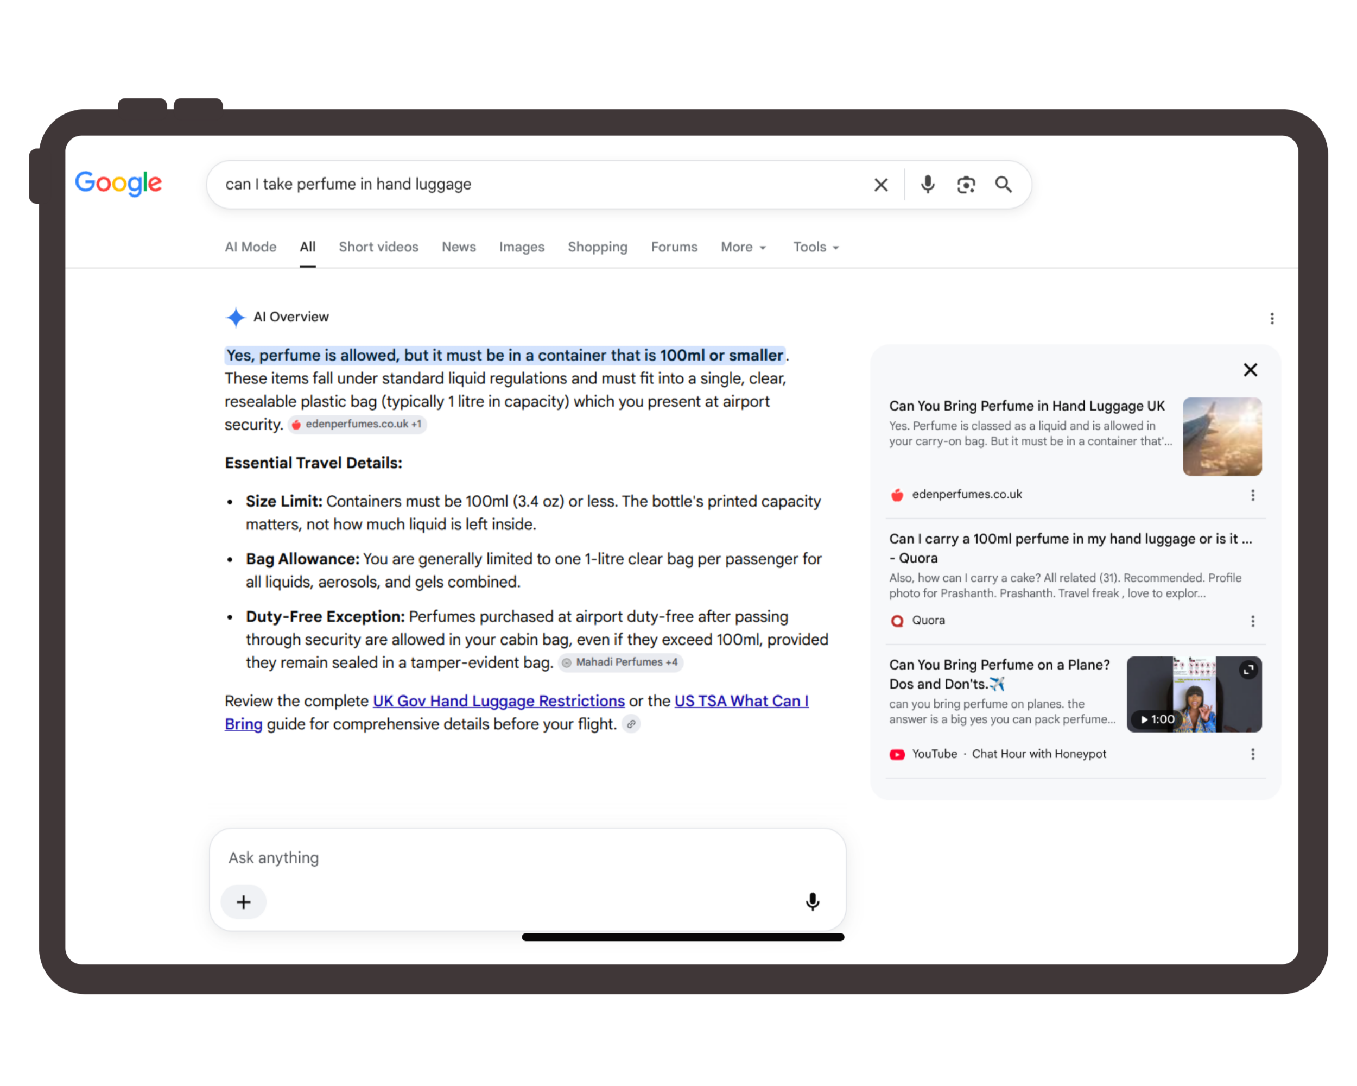
Task: Open options for edenperfumes.co.uk source
Action: [1253, 495]
